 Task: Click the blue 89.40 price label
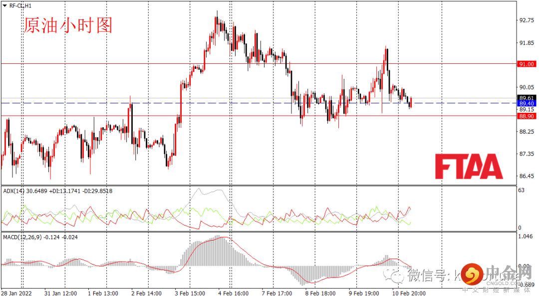(x=527, y=104)
